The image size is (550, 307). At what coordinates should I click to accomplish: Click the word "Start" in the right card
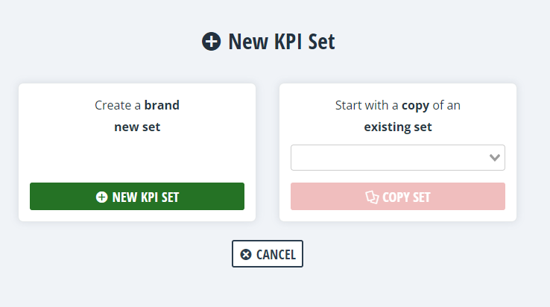[349, 105]
